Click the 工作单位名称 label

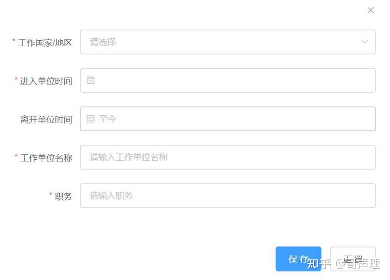(46, 158)
